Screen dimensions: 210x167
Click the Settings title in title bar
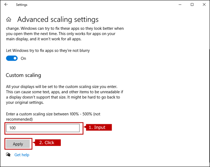[21, 5]
